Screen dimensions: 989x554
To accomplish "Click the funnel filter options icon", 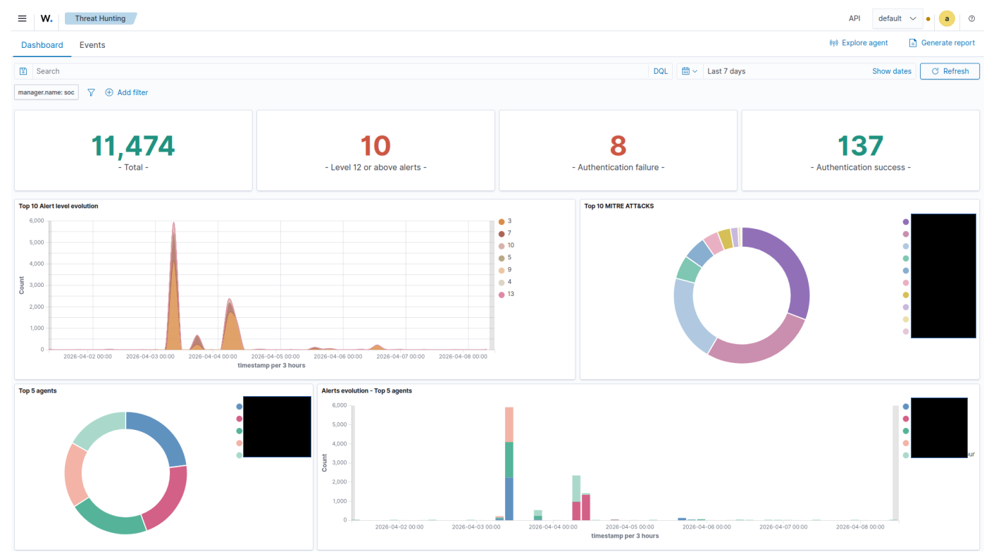I will (x=91, y=92).
